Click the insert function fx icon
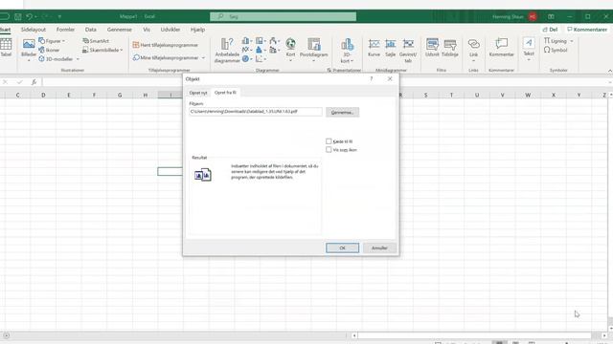 34,82
